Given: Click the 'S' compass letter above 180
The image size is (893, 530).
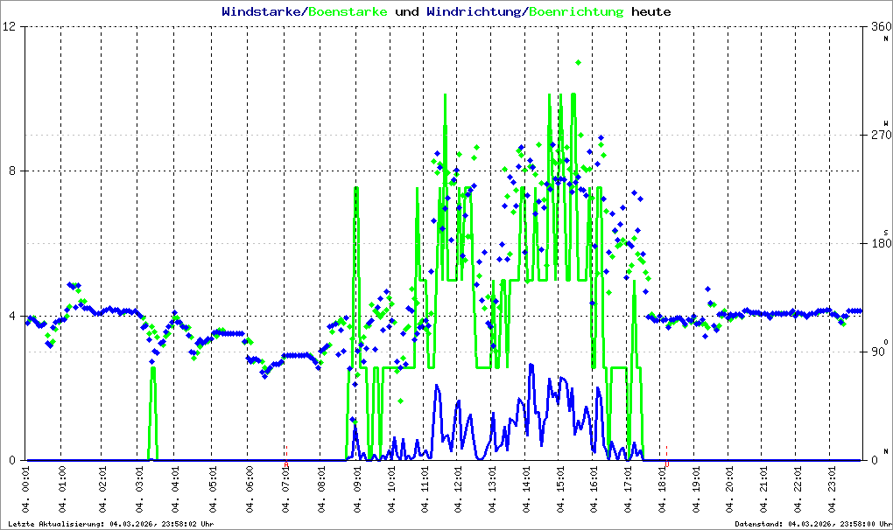Looking at the screenshot, I should click(886, 233).
